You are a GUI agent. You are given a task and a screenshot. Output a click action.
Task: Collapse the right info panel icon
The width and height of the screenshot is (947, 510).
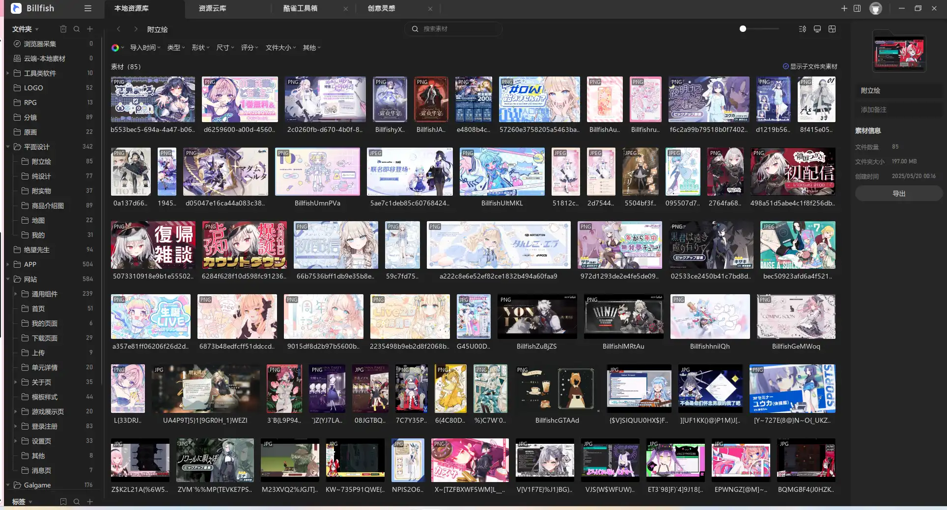coord(857,8)
